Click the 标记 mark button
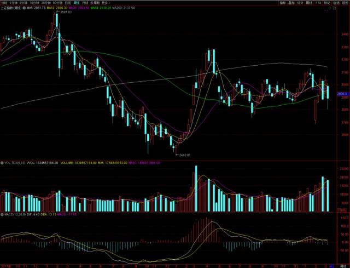This screenshot has height=268, width=350. click(327, 3)
